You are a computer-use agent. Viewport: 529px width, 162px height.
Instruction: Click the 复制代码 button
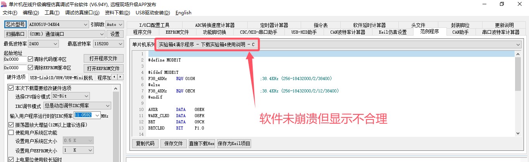point(145,143)
